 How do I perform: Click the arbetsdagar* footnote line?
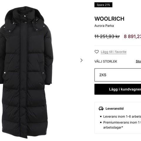[x=113, y=127]
